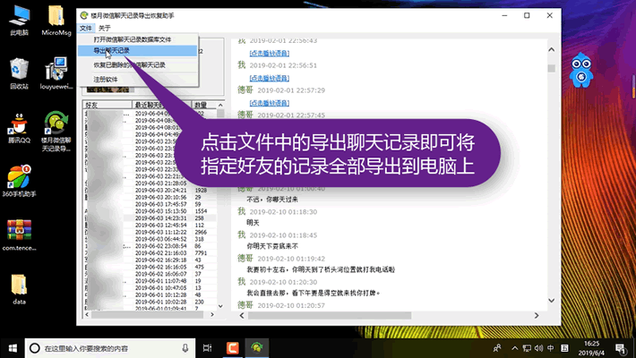Choose 注册软件 from the menu
Image resolution: width=636 pixels, height=358 pixels.
138,79
